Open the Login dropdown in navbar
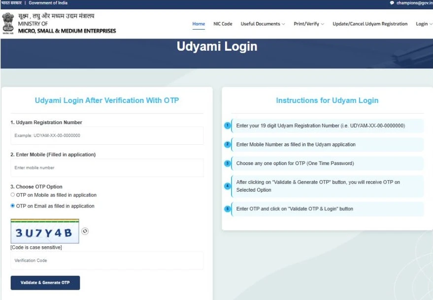The image size is (433, 300). 424,24
